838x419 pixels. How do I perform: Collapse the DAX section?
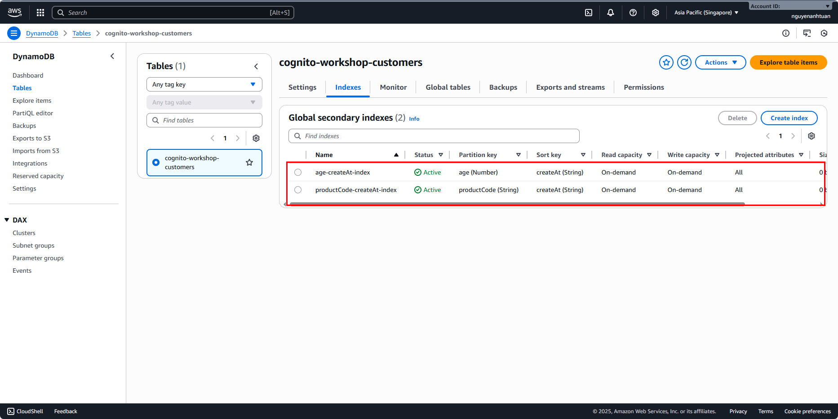[x=7, y=220]
